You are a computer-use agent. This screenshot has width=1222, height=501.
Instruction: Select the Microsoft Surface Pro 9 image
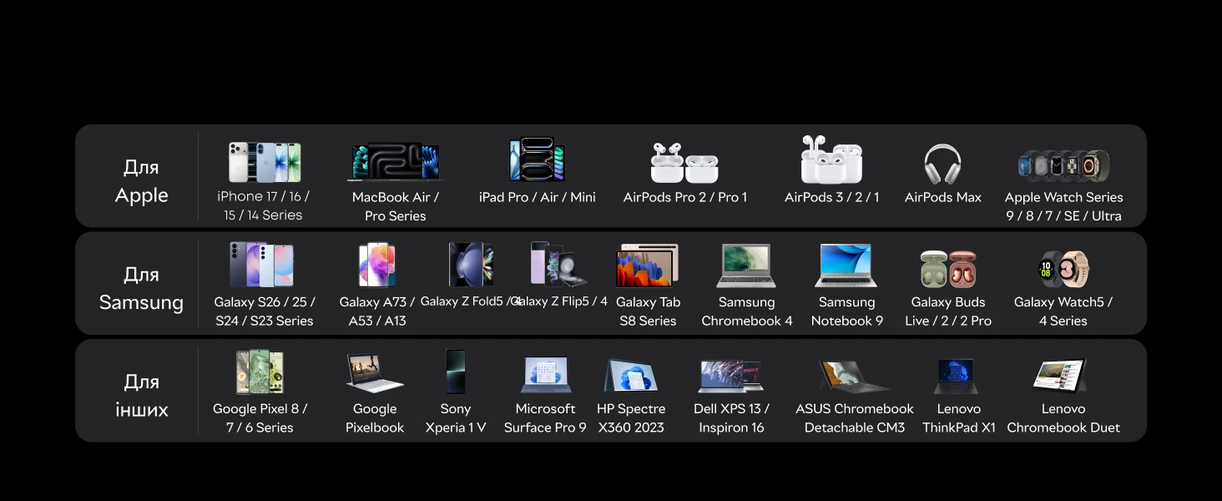coord(546,375)
